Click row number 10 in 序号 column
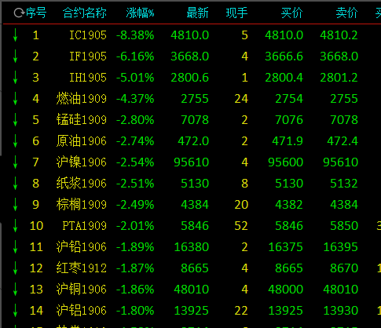The image size is (381, 328). (x=36, y=226)
